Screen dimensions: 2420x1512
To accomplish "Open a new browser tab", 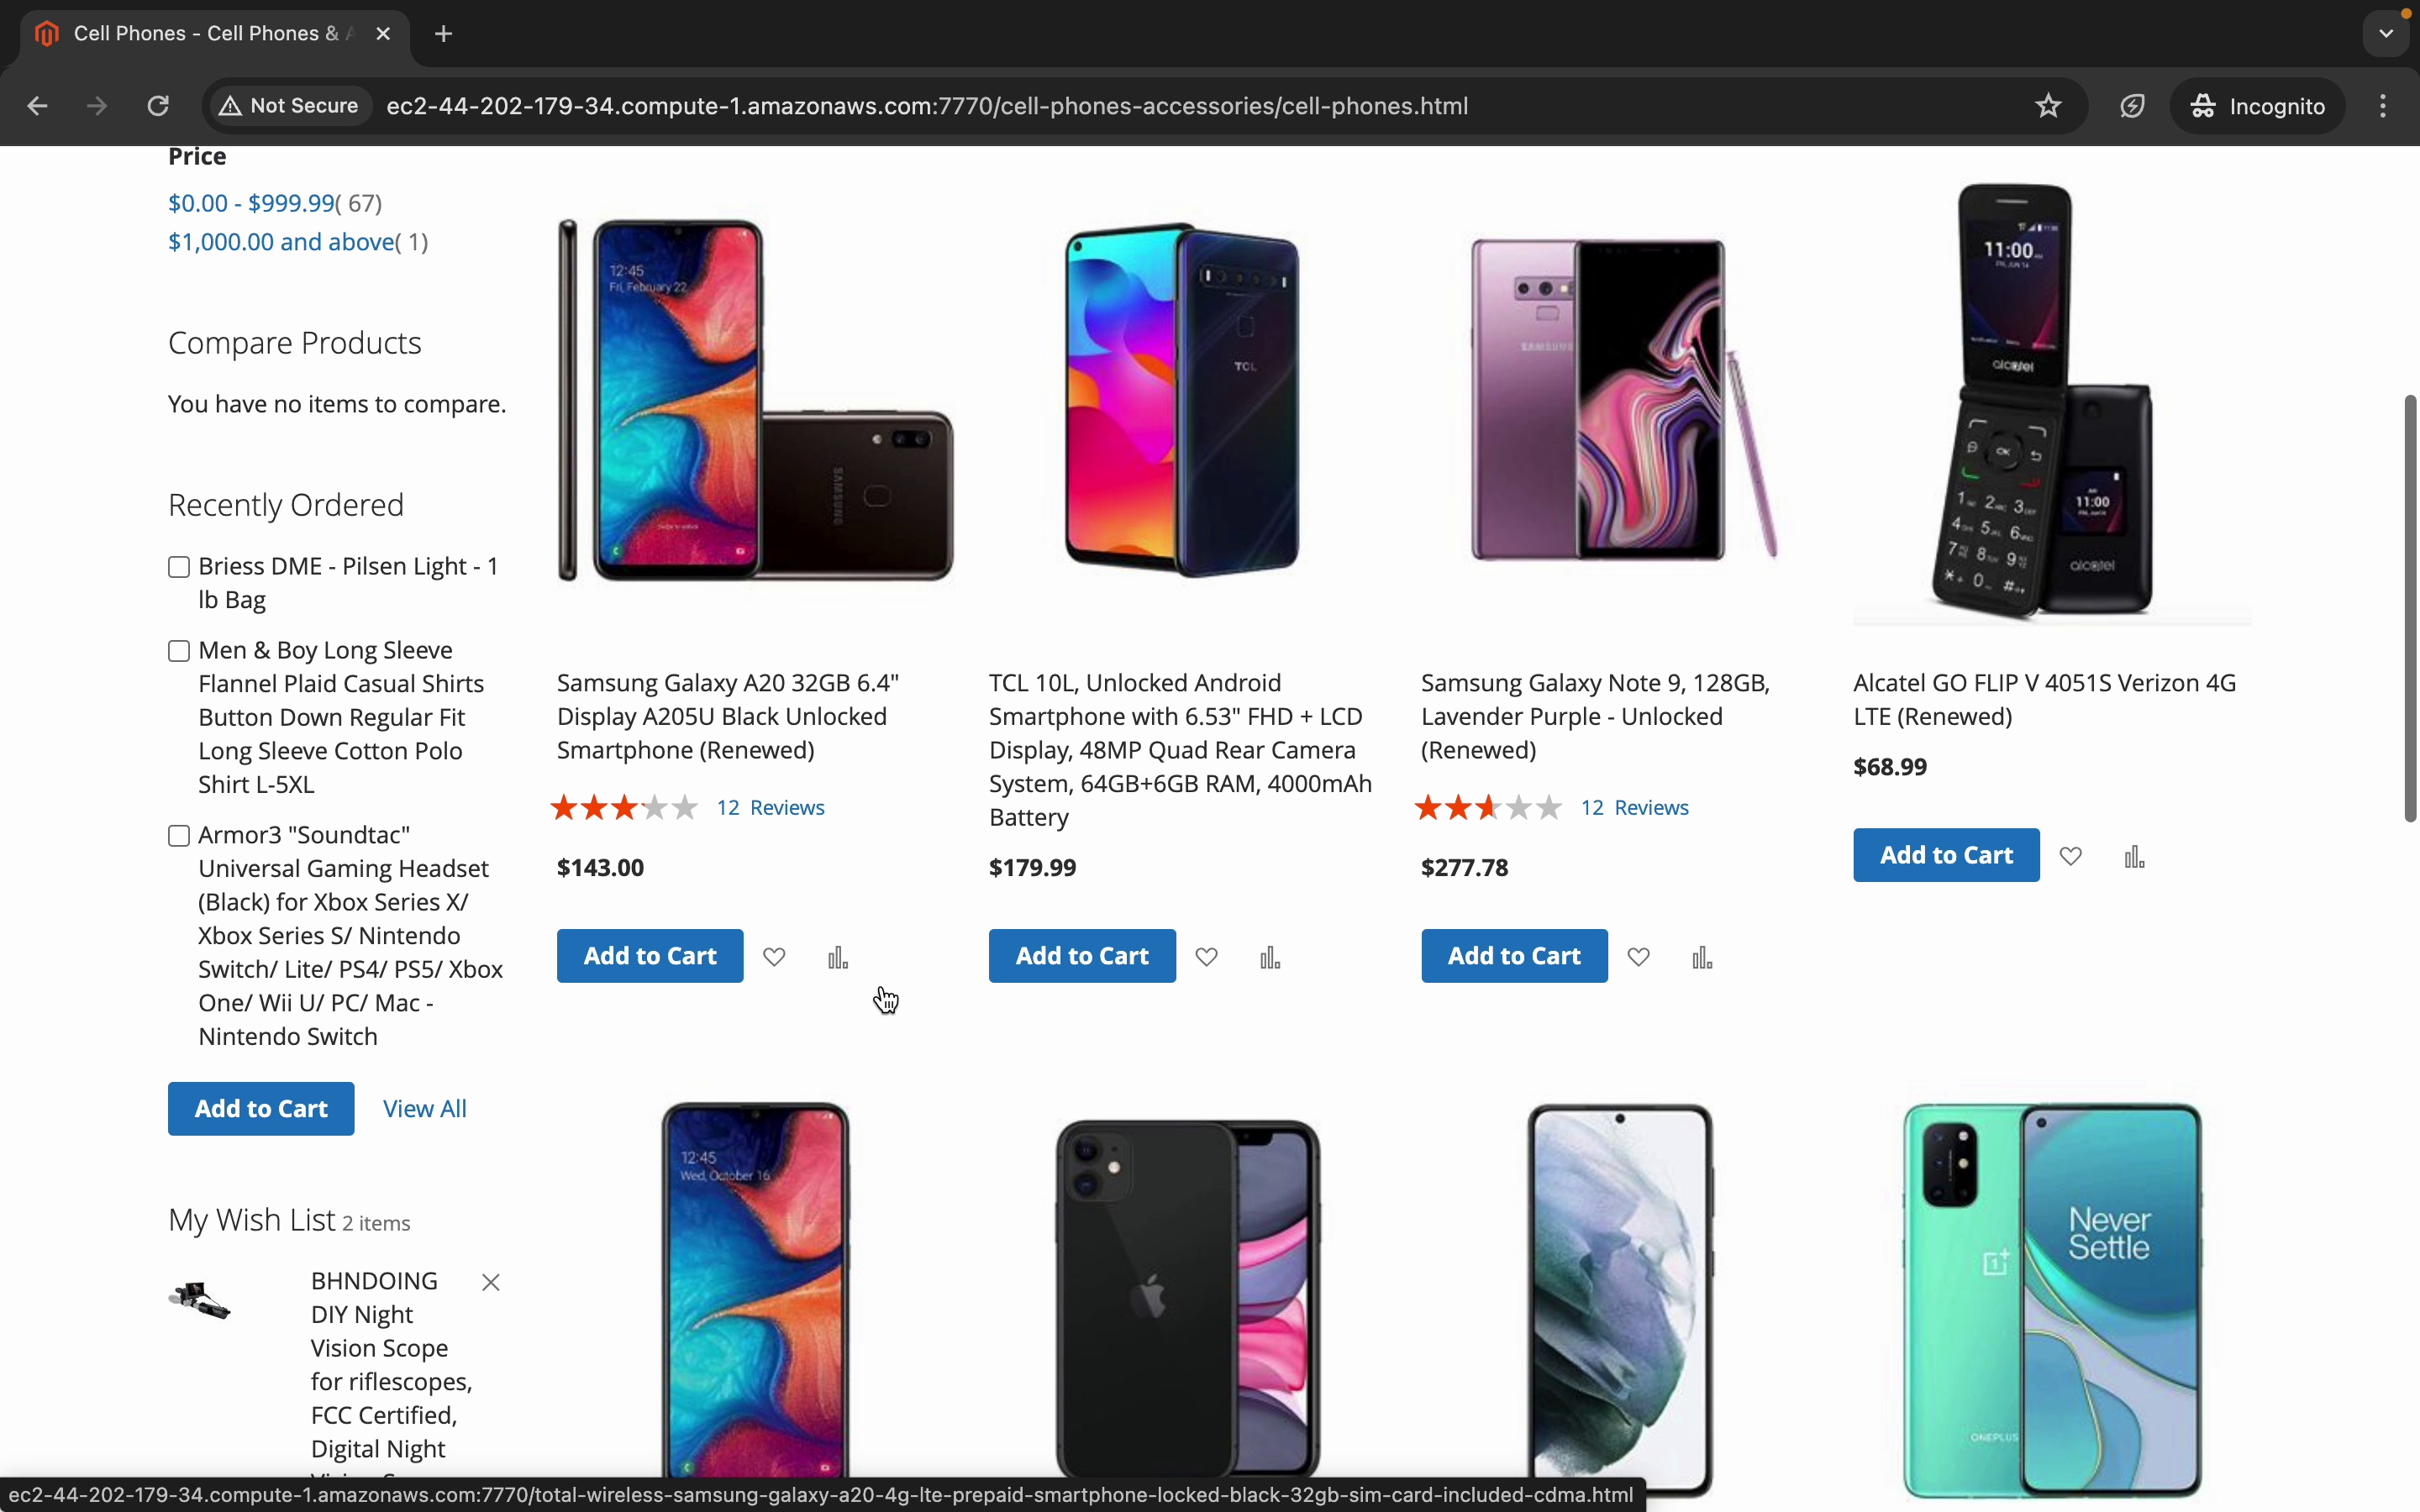I will coord(444,34).
